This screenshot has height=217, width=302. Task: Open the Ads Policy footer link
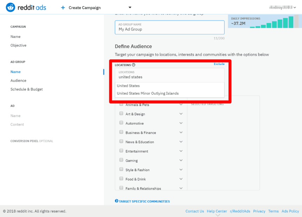pos(290,211)
